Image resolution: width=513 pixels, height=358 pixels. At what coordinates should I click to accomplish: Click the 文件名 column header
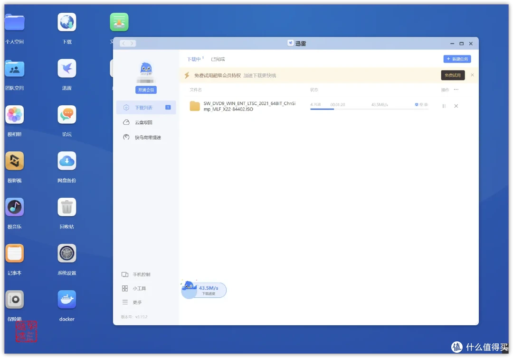(x=196, y=90)
